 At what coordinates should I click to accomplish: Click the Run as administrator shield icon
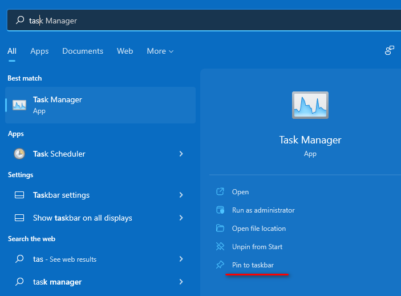point(220,210)
